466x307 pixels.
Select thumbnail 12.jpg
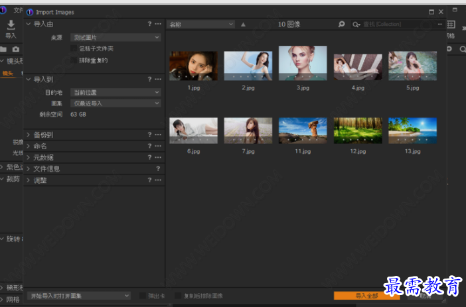coord(358,131)
